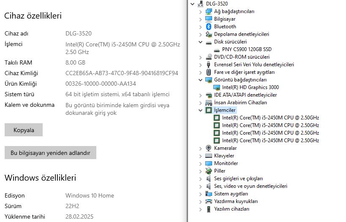Click the Evrensel Seri Veri Yolu USB icon
Viewport: 346px width, 222px height.
coord(209,65)
